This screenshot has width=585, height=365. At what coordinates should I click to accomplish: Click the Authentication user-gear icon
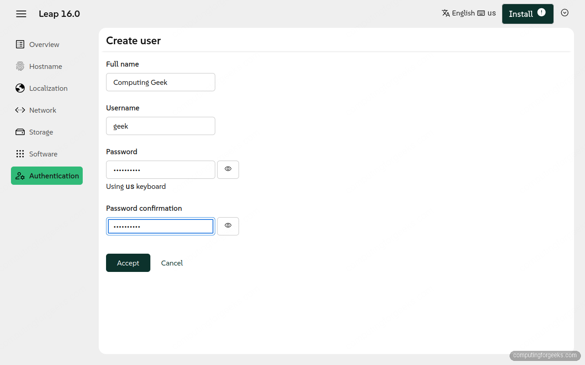tap(20, 176)
